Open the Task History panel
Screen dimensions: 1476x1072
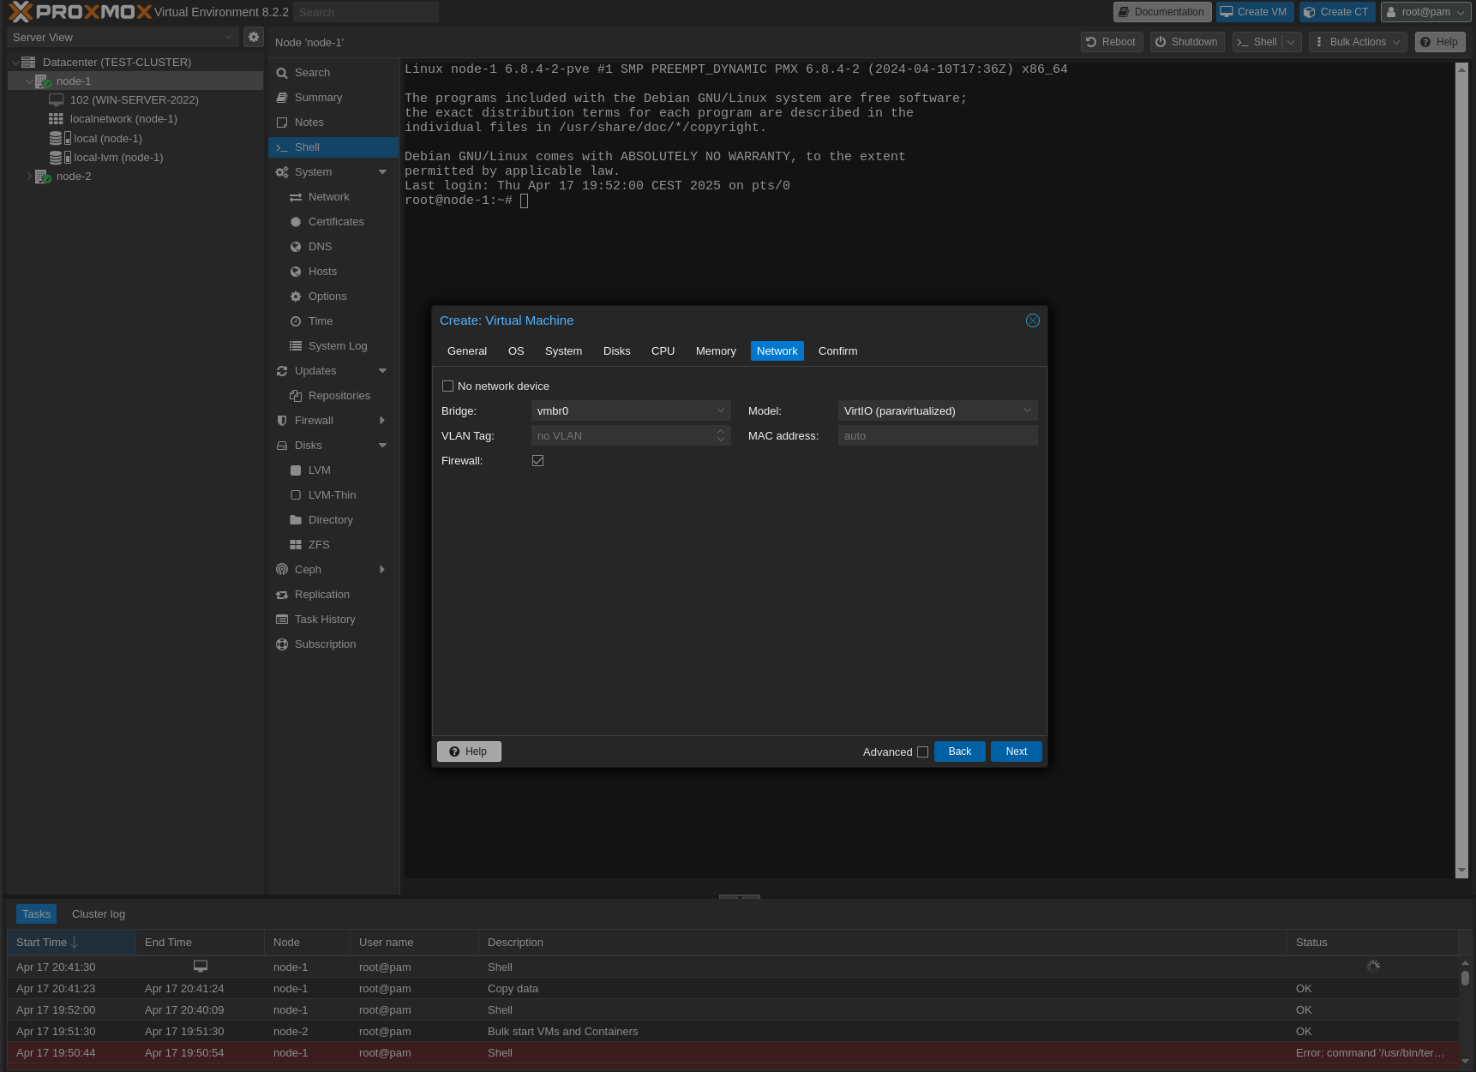click(325, 619)
